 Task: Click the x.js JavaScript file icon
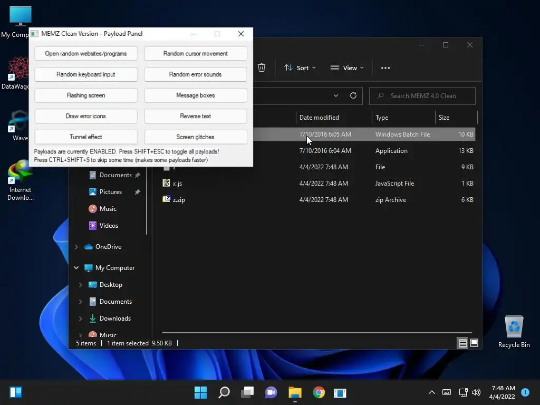[x=166, y=183]
